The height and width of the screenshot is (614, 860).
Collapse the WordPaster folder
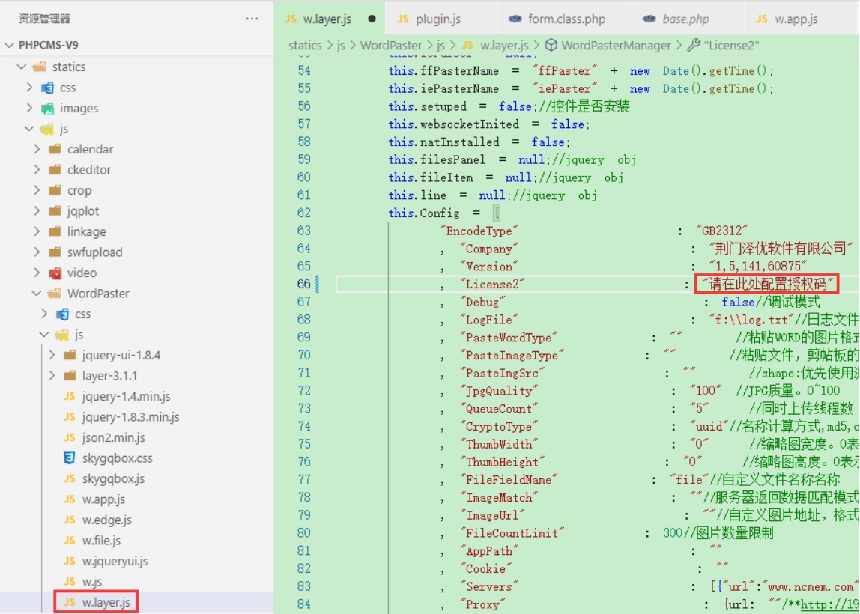click(x=37, y=294)
